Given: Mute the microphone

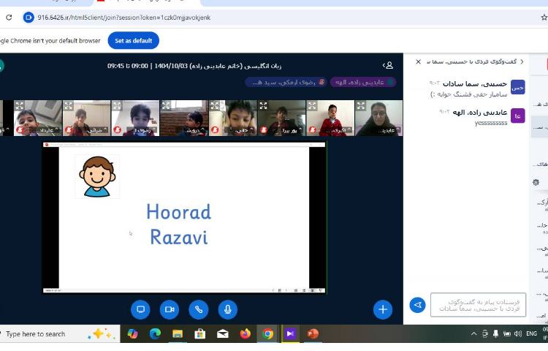Looking at the screenshot, I should [x=228, y=309].
